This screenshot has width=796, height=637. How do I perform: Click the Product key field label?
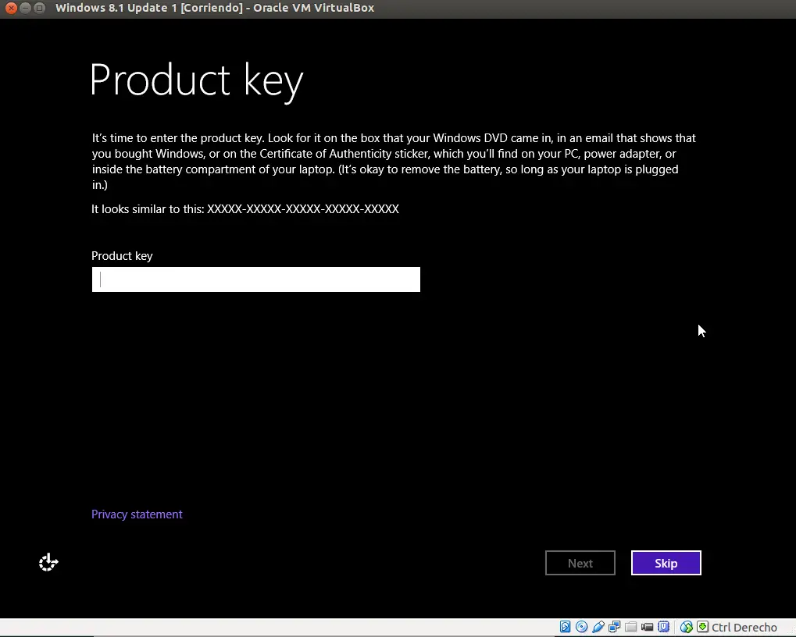122,256
